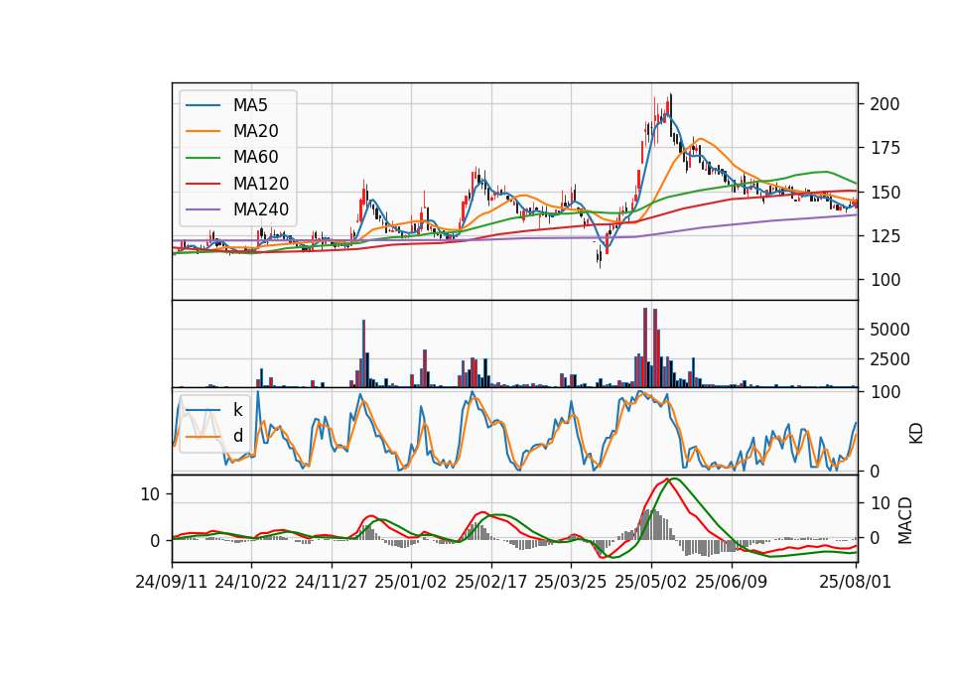This screenshot has height=685, width=953.
Task: Click the MA240 legend label
Action: [261, 209]
